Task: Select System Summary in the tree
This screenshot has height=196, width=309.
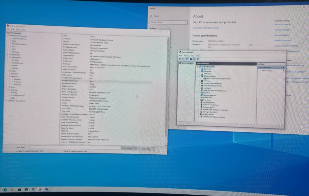Action: 14,33
